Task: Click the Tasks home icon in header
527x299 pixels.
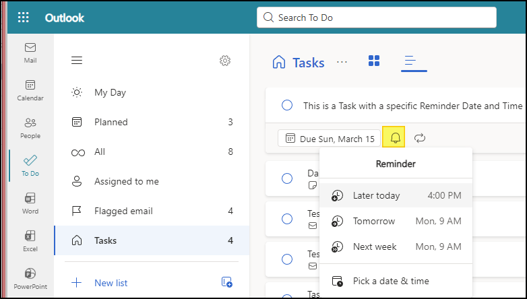Action: 279,62
